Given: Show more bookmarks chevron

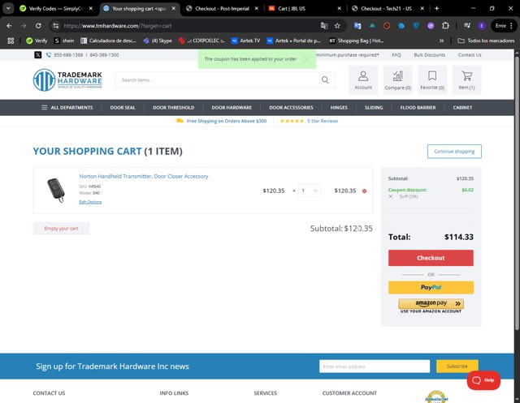Looking at the screenshot, I should coord(441,41).
